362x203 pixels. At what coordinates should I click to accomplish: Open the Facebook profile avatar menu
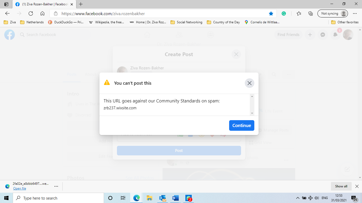(x=348, y=35)
